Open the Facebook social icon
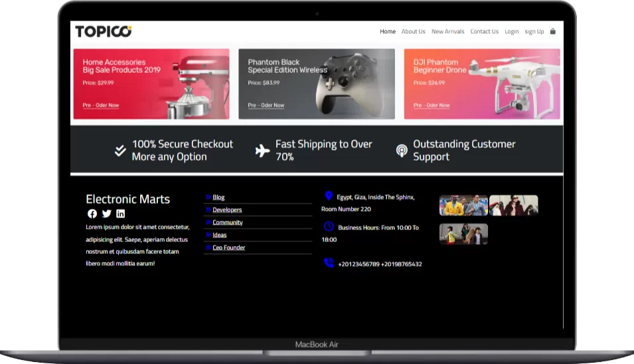 point(92,213)
